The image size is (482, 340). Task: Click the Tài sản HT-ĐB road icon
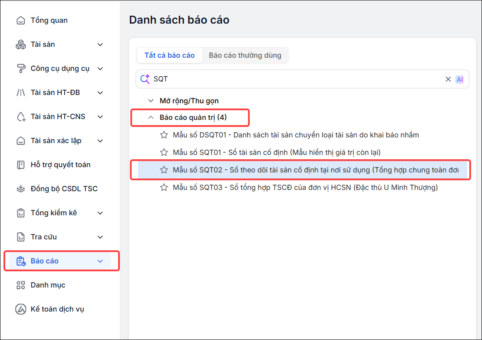coord(21,92)
